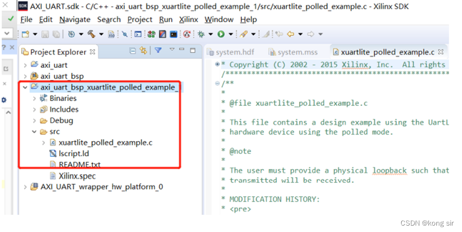Select the Xilinx.spec file
462x232 pixels.
pyautogui.click(x=73, y=176)
